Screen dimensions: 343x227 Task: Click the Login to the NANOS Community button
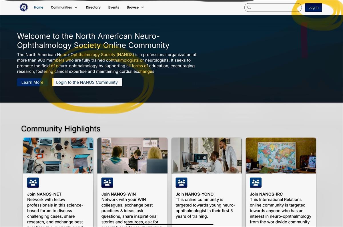pos(87,82)
